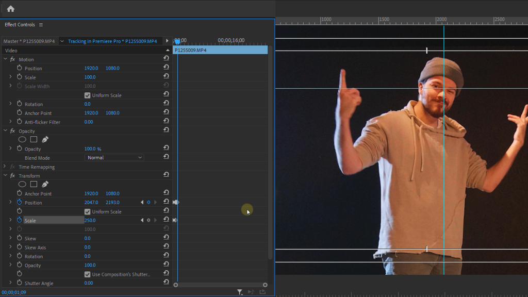Click current timecode 00;00;01;09
This screenshot has height=297, width=528.
[x=14, y=292]
